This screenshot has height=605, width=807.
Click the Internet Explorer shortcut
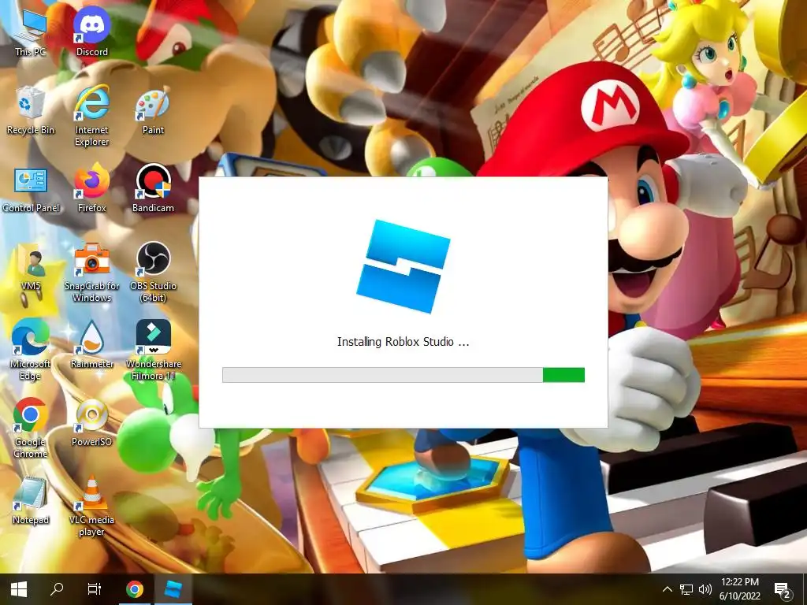[x=91, y=116]
